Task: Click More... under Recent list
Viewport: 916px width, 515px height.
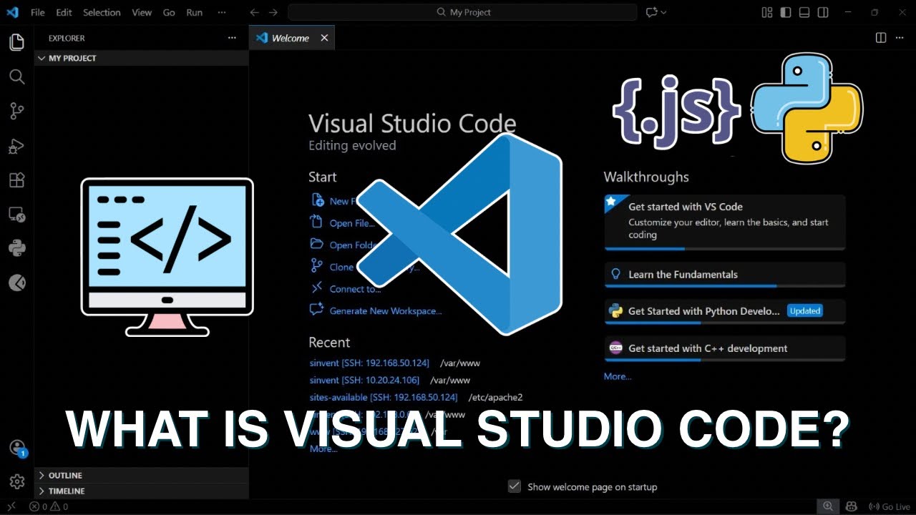Action: (x=323, y=448)
